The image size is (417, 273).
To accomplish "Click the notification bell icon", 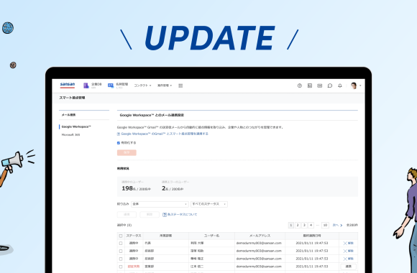I will pyautogui.click(x=339, y=85).
